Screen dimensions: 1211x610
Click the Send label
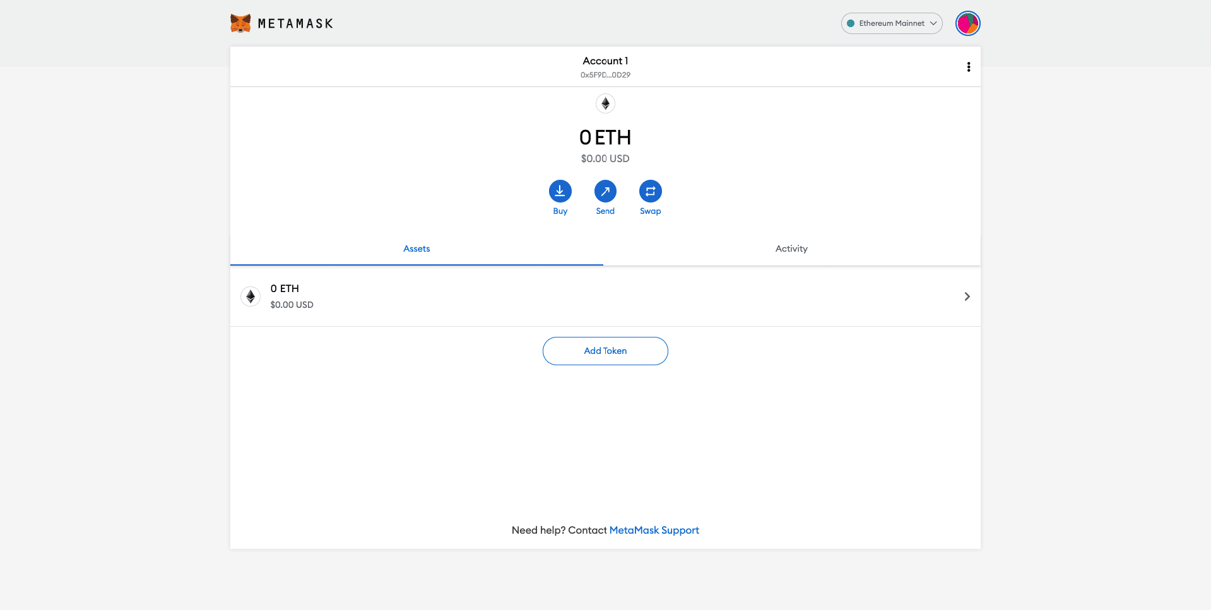coord(605,211)
